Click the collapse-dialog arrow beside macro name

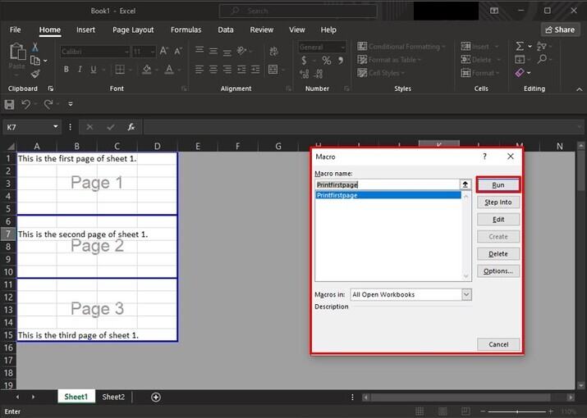pyautogui.click(x=465, y=184)
